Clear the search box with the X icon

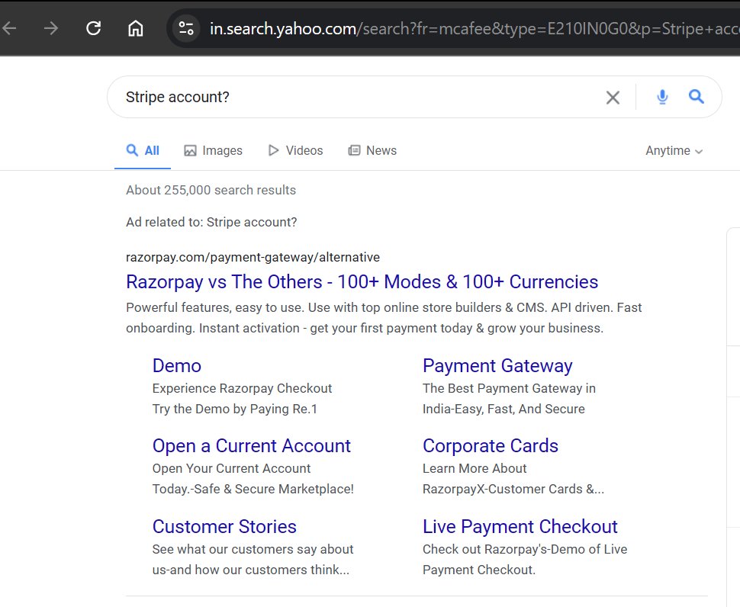pos(613,97)
